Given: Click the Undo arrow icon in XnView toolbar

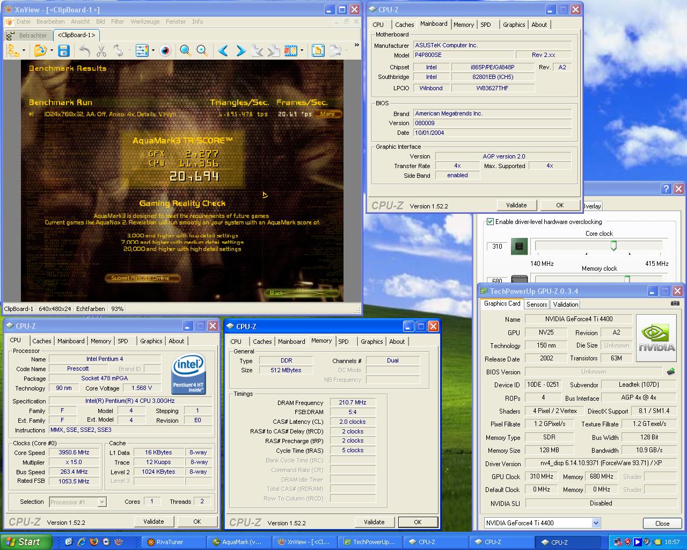Looking at the screenshot, I should (x=85, y=50).
